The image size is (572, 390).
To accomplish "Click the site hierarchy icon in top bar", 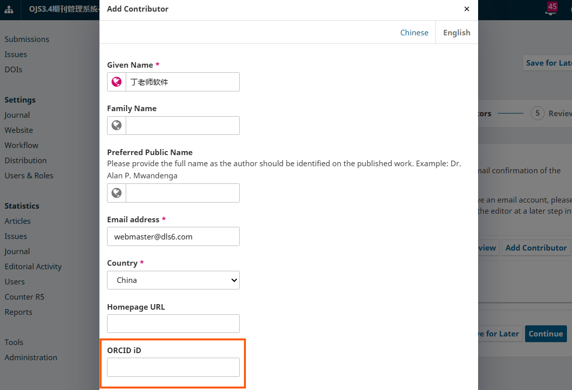I will tap(9, 10).
